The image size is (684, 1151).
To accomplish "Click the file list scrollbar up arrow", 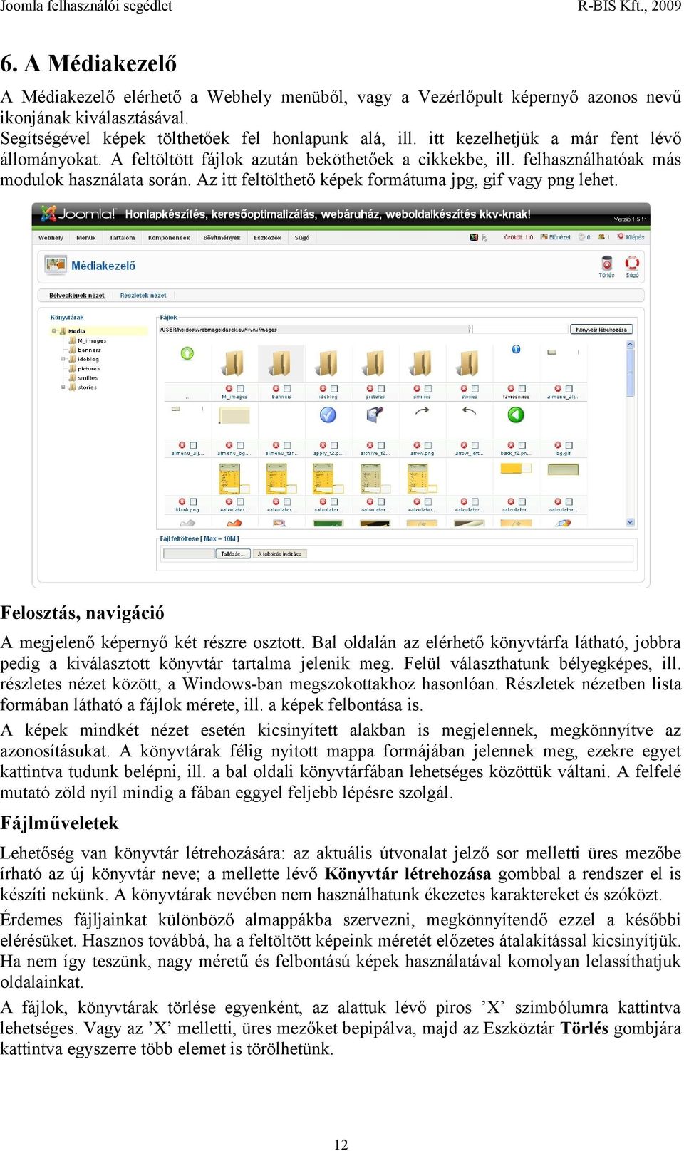I will 629,343.
